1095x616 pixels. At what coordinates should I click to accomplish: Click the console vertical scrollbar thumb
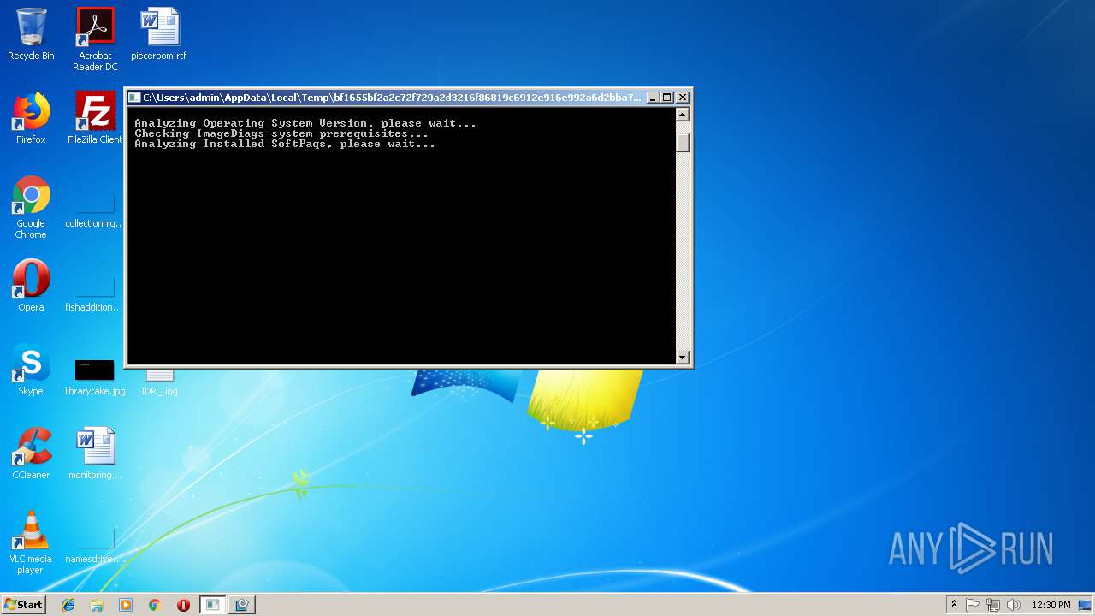coord(682,142)
